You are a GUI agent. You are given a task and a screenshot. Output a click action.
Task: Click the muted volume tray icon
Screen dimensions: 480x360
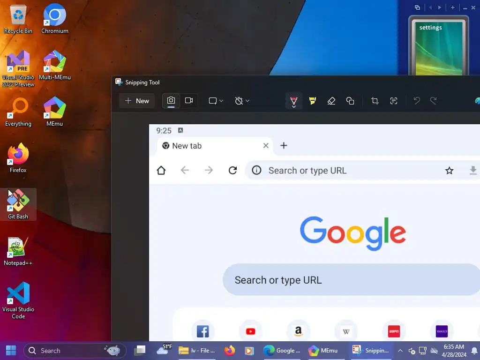(412, 351)
